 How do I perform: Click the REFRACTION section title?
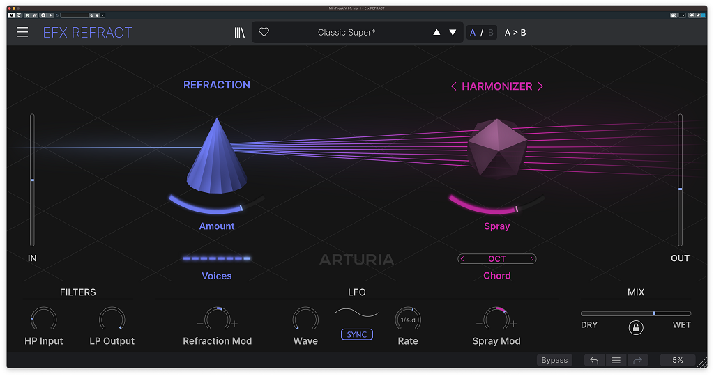click(x=217, y=85)
